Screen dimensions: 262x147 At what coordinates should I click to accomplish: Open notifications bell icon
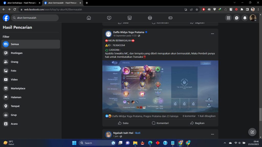point(245,18)
